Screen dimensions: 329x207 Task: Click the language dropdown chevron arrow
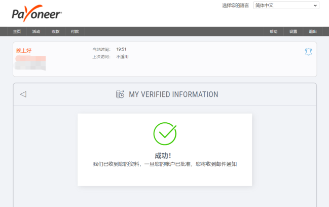(x=315, y=5)
